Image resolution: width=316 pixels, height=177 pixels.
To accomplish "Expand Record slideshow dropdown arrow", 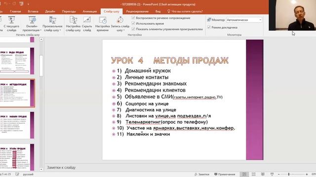I will 124,30.
